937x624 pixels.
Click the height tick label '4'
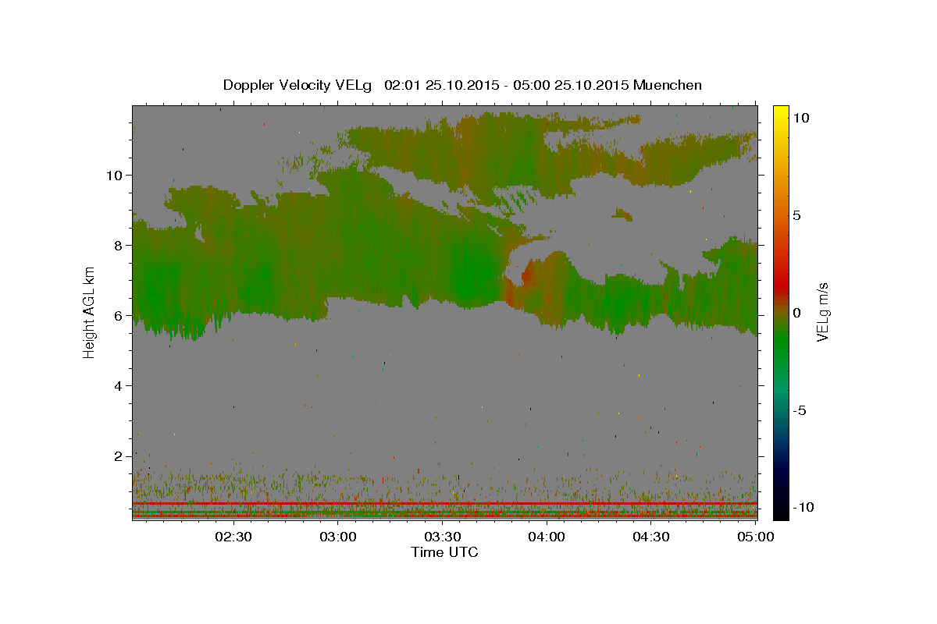(x=119, y=386)
